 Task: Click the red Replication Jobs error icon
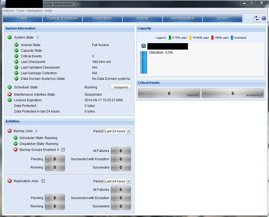(10, 181)
